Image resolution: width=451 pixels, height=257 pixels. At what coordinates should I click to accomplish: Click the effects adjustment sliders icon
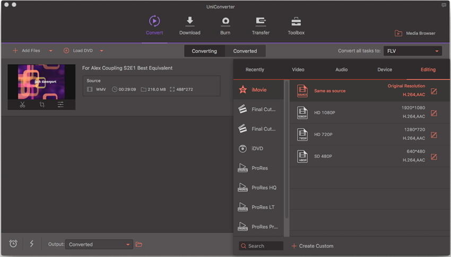(60, 104)
